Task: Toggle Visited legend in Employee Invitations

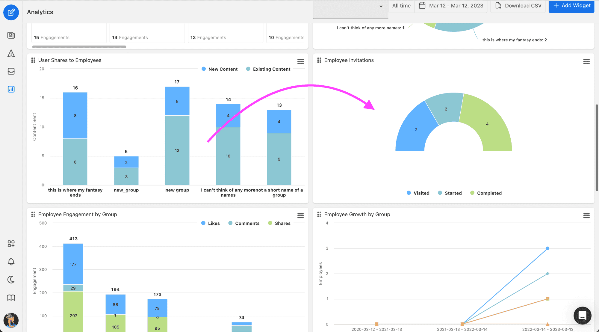Action: [x=418, y=193]
